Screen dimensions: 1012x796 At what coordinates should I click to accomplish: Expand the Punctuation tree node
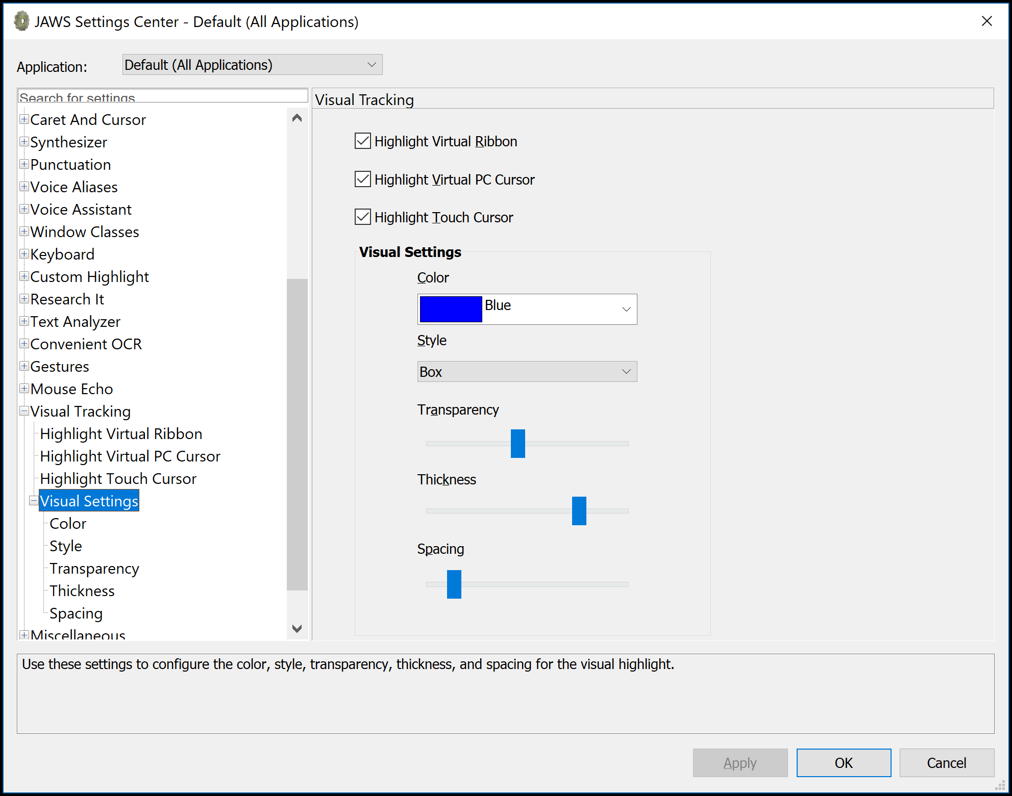click(x=24, y=164)
